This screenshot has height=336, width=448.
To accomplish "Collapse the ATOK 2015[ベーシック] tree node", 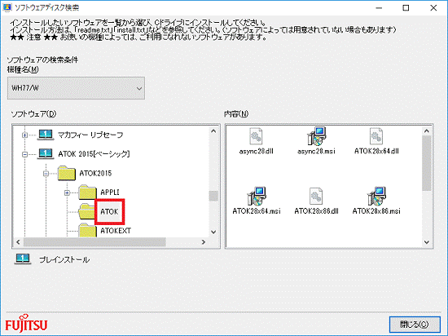I will pyautogui.click(x=25, y=154).
